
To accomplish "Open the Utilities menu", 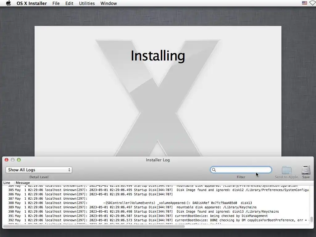I will click(87, 3).
